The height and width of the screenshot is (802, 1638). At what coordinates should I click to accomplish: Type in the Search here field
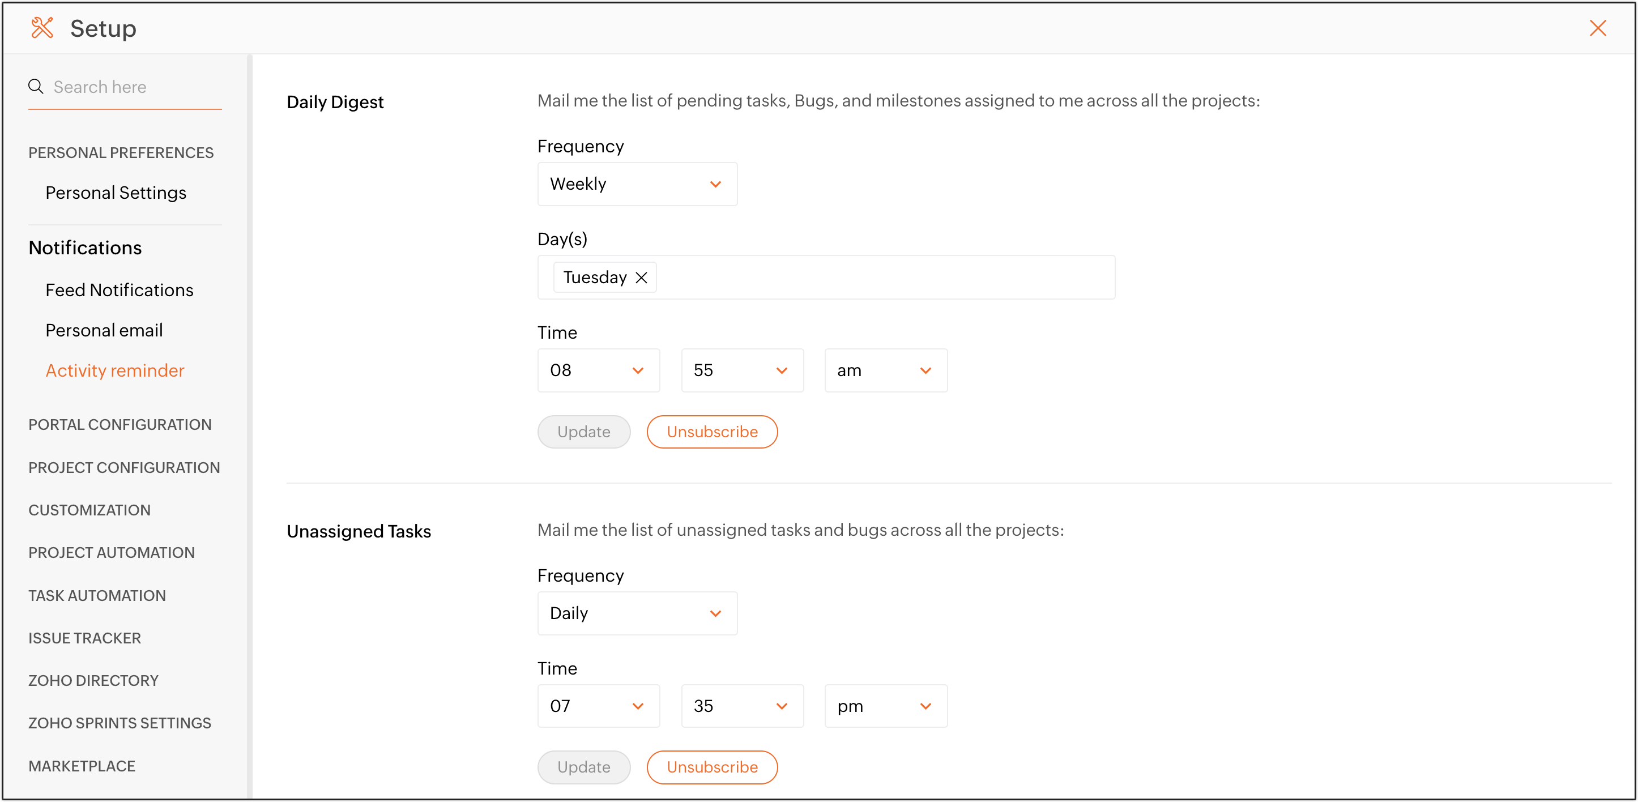134,87
